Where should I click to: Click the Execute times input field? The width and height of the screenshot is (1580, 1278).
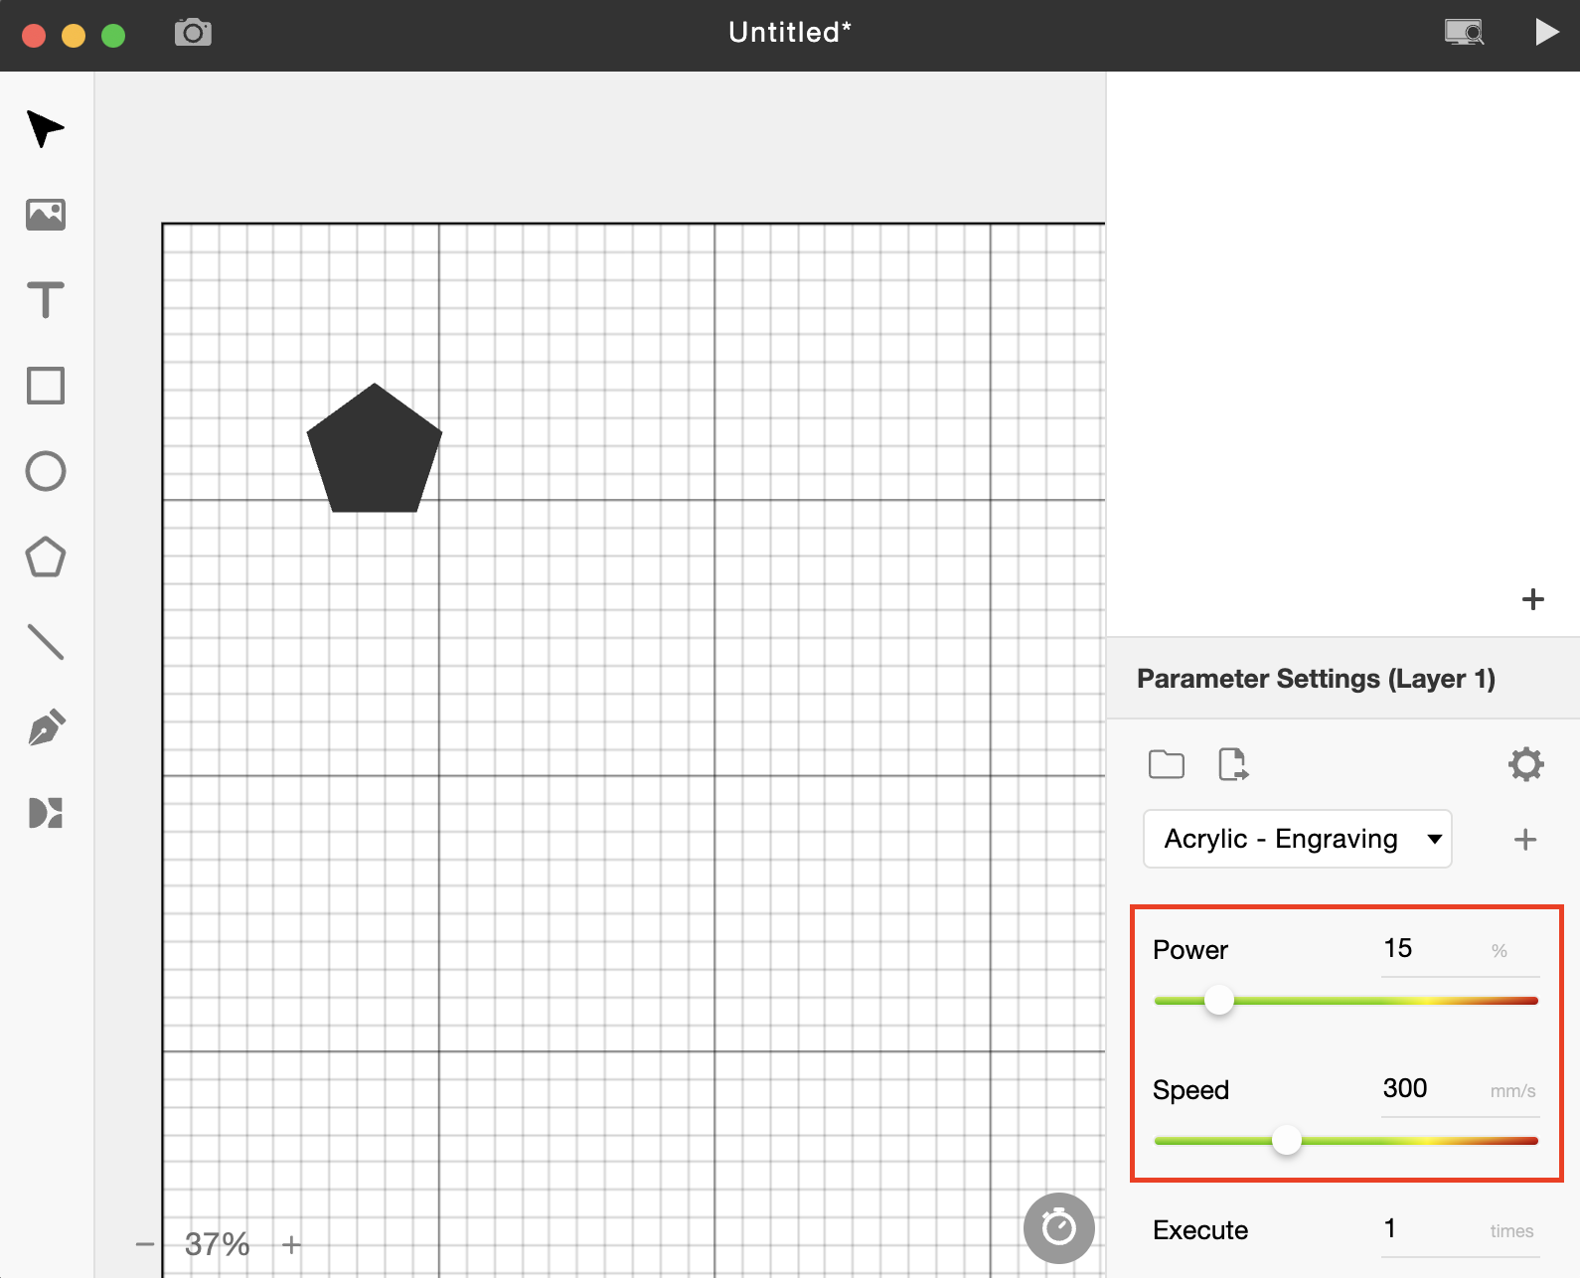click(1431, 1229)
